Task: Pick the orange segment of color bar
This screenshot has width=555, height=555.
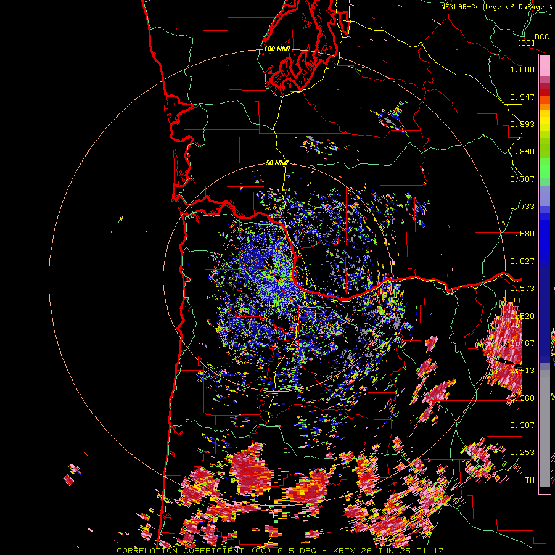Action: click(x=545, y=107)
